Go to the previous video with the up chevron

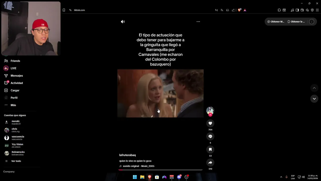coord(314,88)
